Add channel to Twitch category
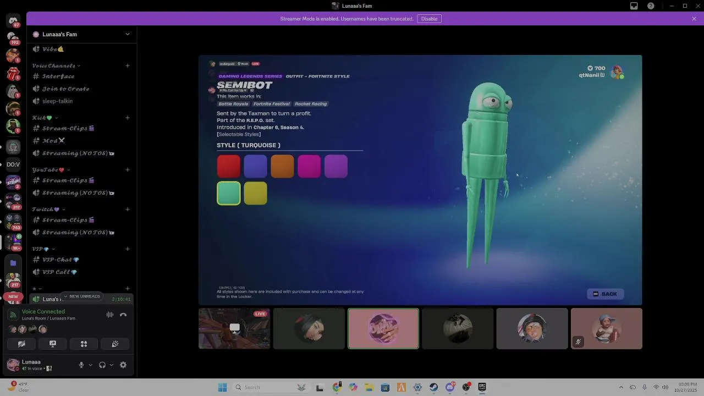 coord(128,210)
